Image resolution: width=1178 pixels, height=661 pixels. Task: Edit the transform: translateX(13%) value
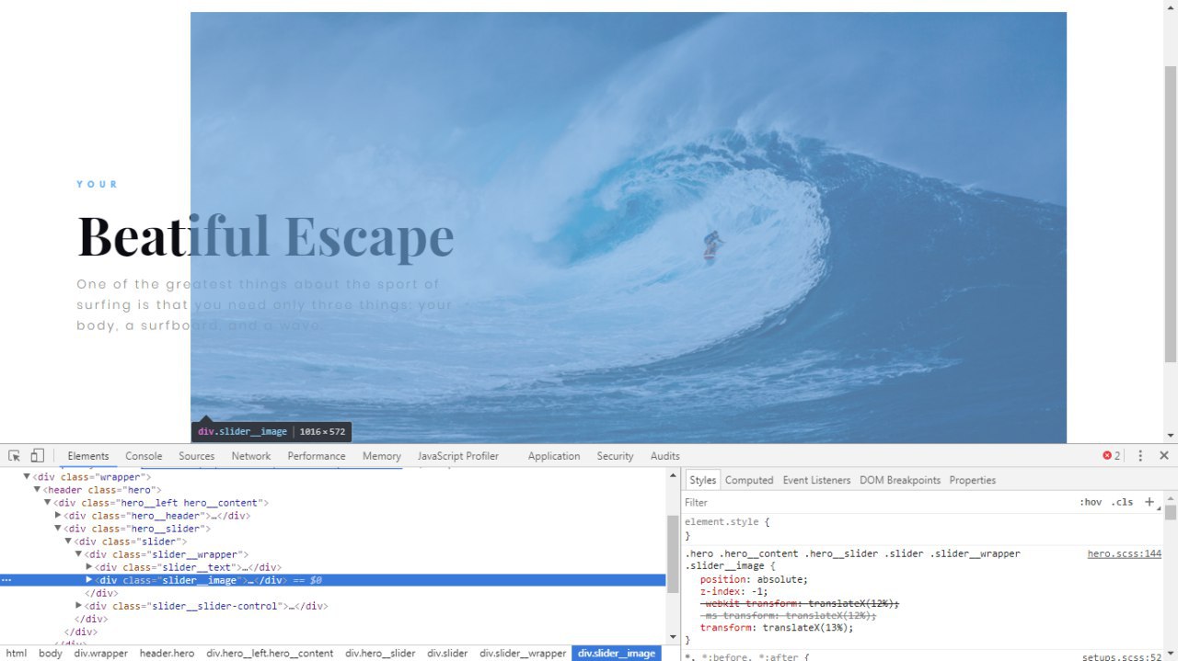click(x=807, y=627)
